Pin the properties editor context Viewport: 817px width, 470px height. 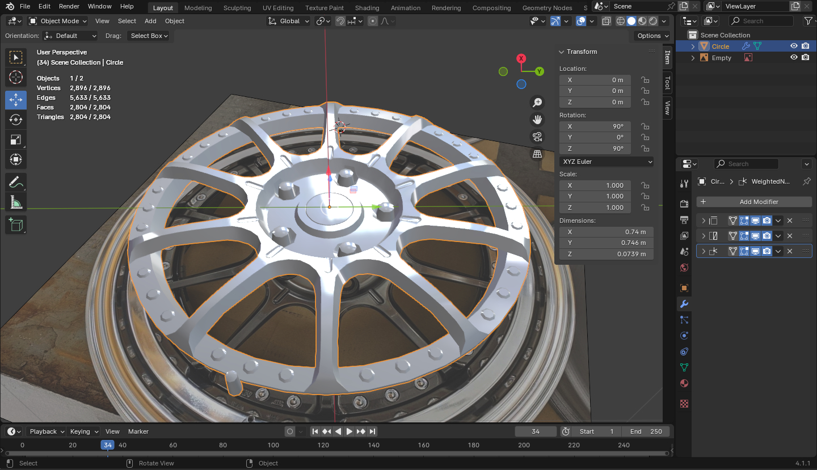[806, 181]
